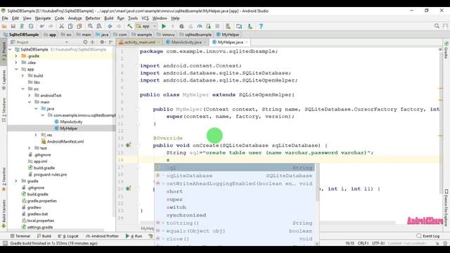Click the Navigate Back arrow icon
The width and height of the screenshot is (450, 253).
[x=110, y=27]
